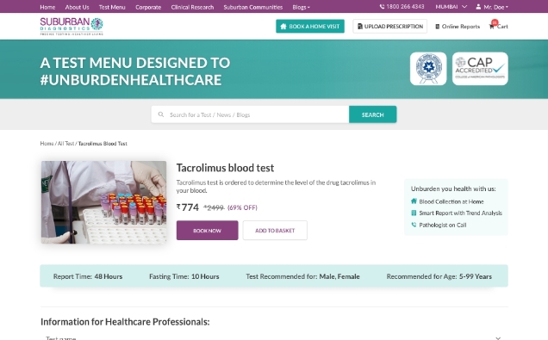
Task: Click the Fasting Time: 10 Hours text
Action: [x=184, y=276]
